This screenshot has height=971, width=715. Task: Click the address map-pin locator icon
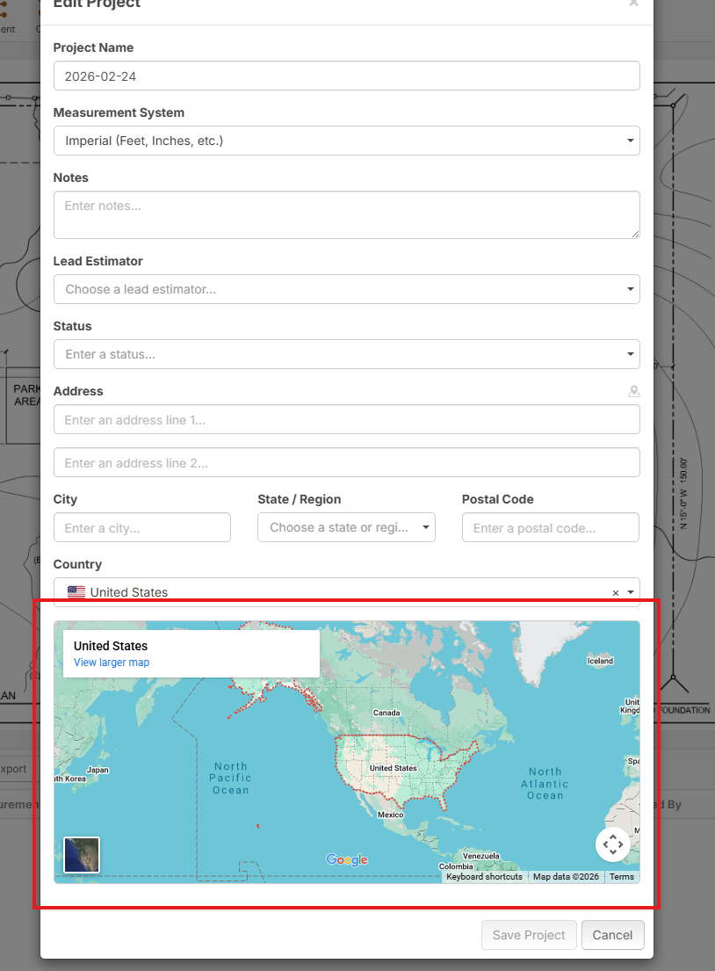(x=633, y=392)
